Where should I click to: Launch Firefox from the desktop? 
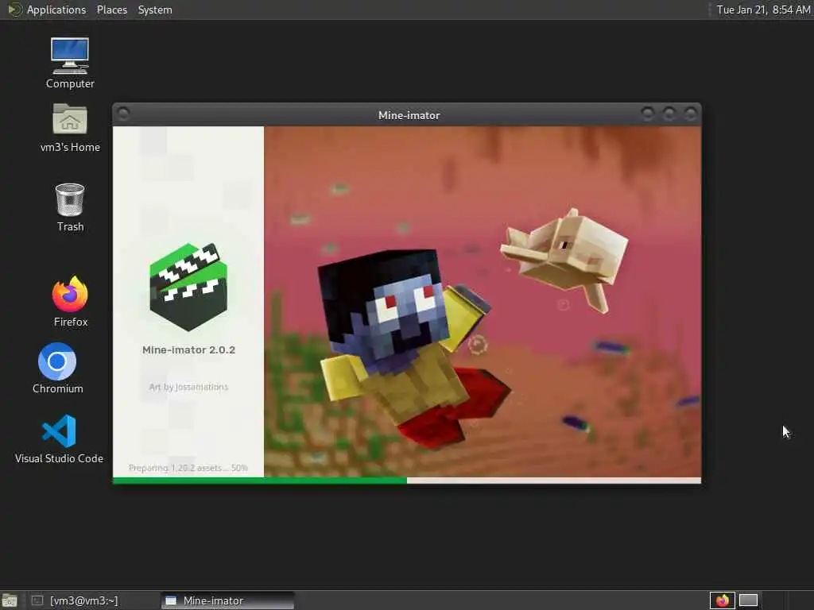coord(71,301)
